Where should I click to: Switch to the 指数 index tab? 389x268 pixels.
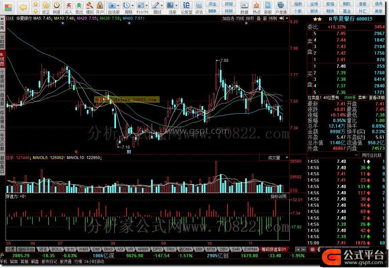coord(298,4)
